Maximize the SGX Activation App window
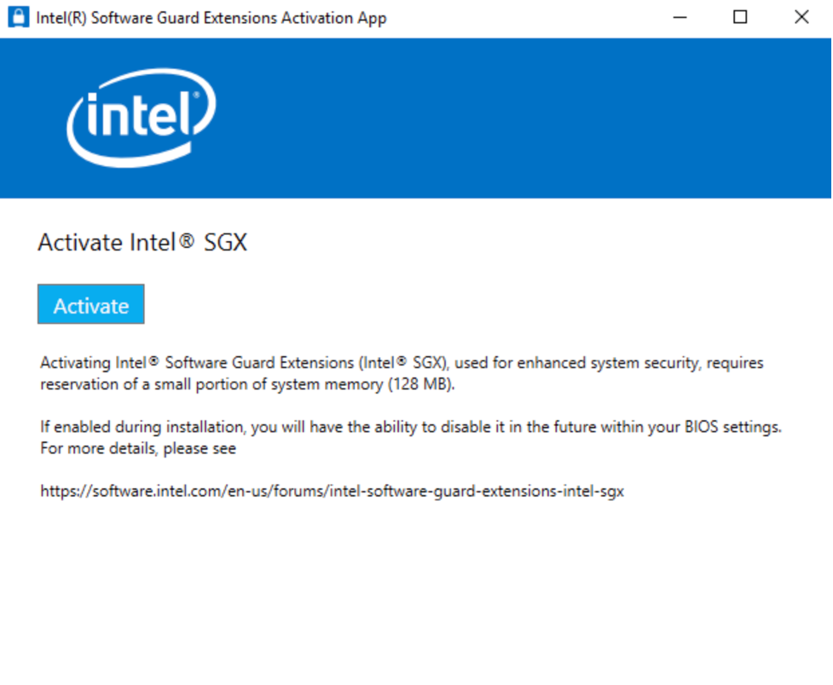833x685 pixels. coord(740,18)
